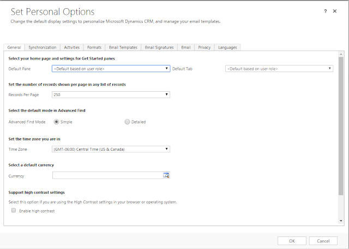Viewport: 349px width, 249px height.
Task: Close the Set Personal Options dialog
Action: click(x=335, y=11)
